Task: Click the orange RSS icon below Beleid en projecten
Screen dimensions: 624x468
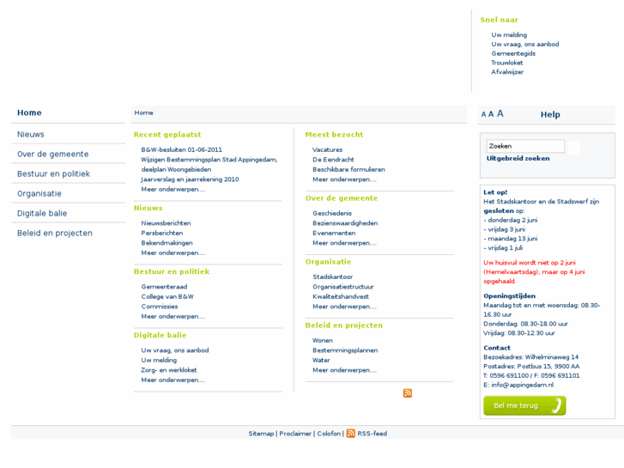Action: 408,393
